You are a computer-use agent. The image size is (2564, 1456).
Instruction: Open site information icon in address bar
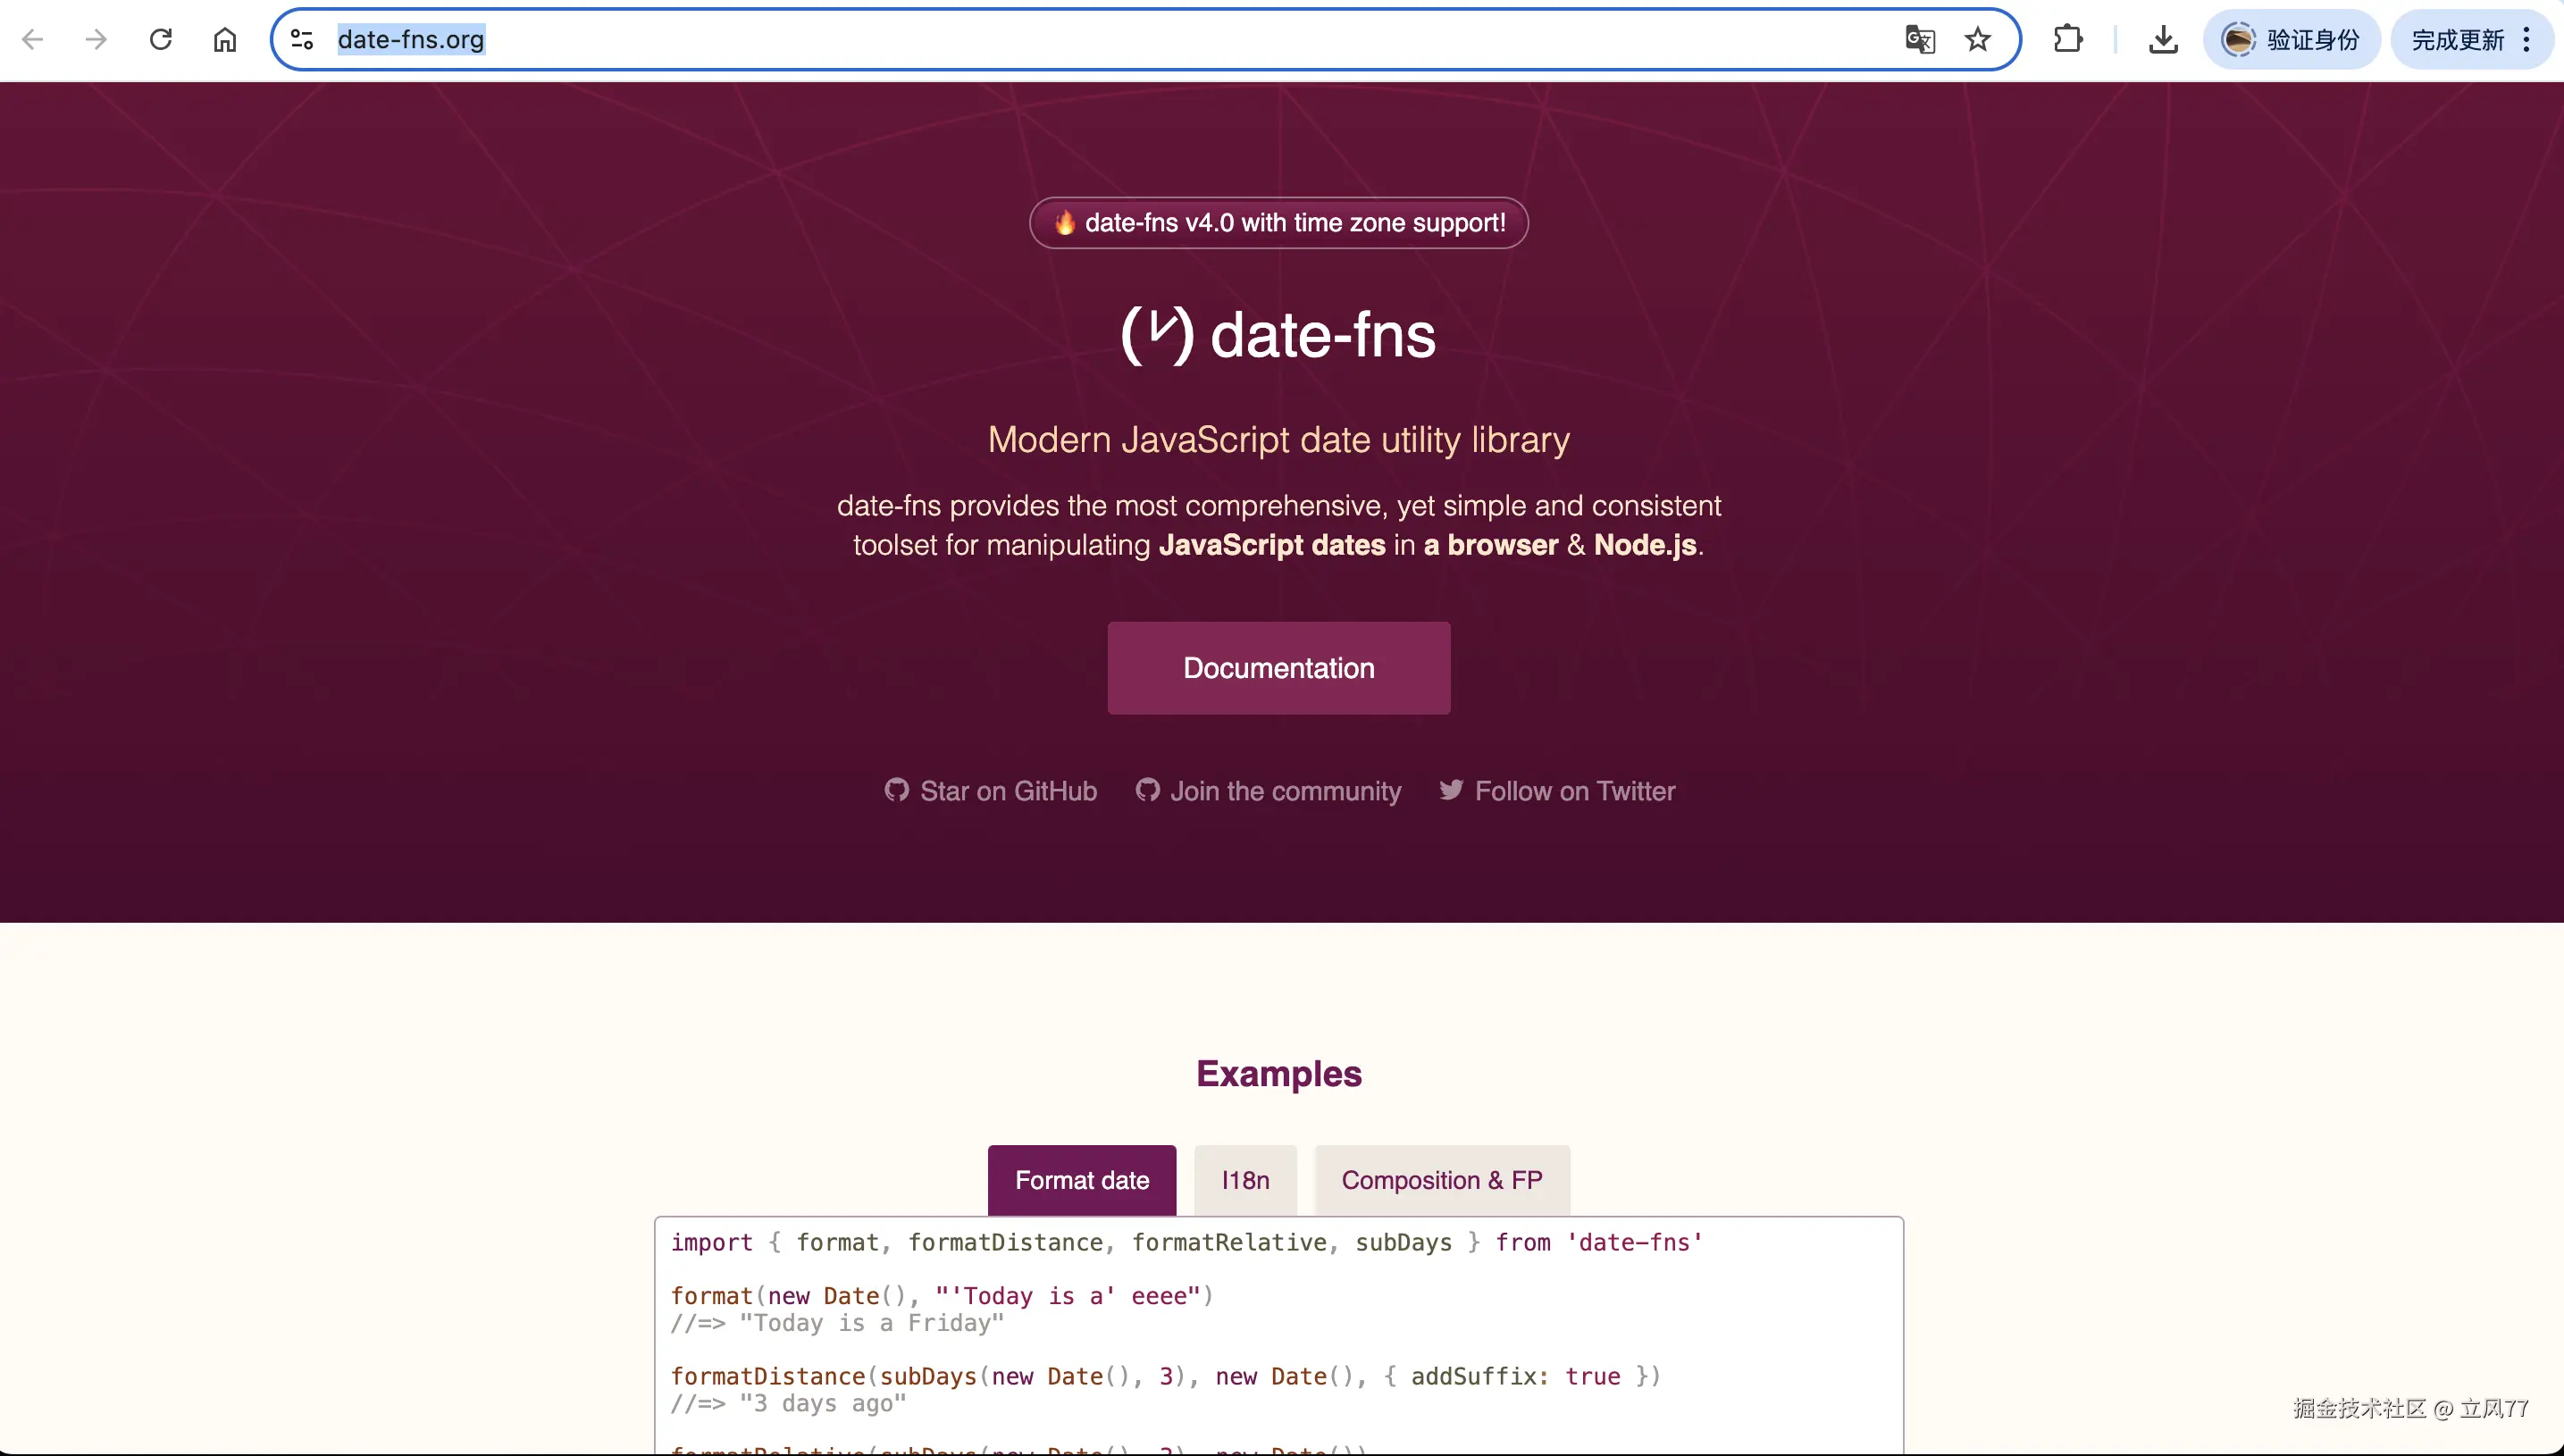[302, 40]
